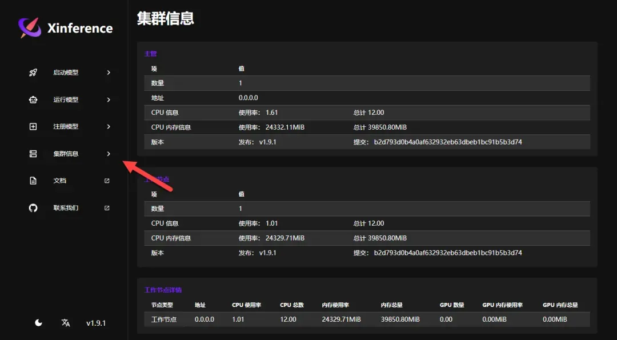The height and width of the screenshot is (340, 617).
Task: Click the GitHub icon for 联系我们
Action: 33,208
